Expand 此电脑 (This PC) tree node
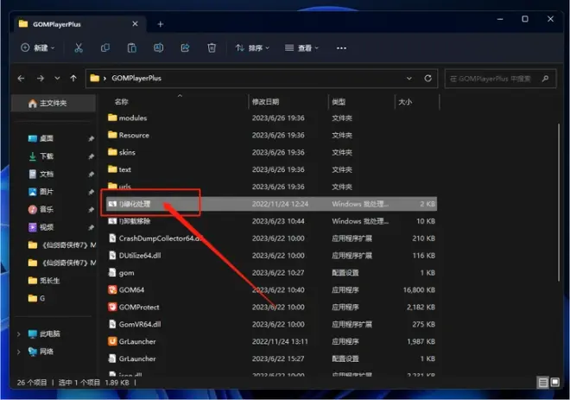The image size is (570, 400). 18,333
